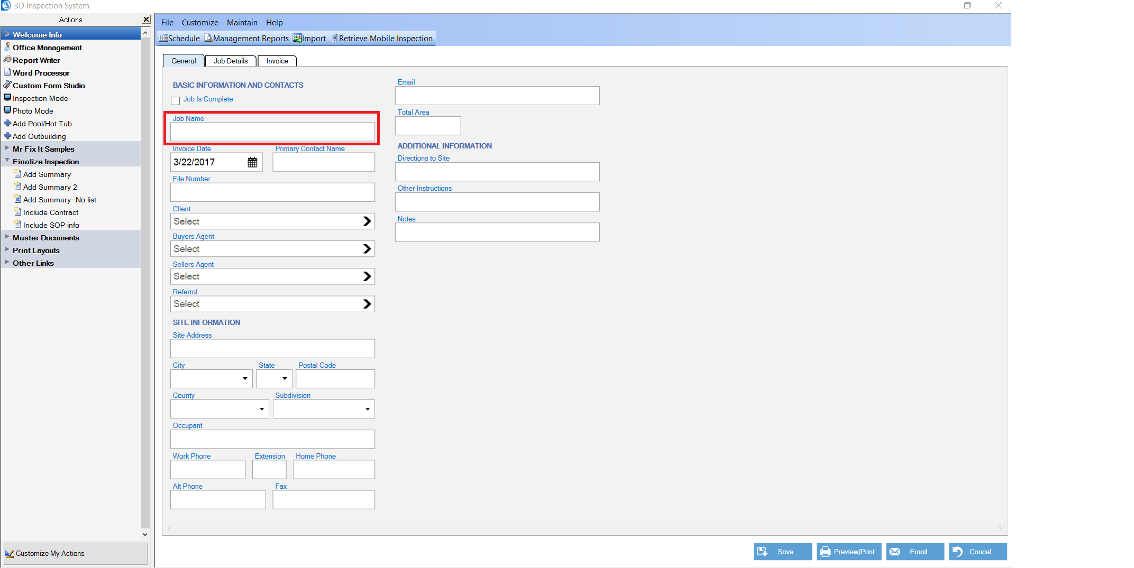Screen dimensions: 1134x568
Task: Click inside the Job Name field
Action: (x=272, y=132)
